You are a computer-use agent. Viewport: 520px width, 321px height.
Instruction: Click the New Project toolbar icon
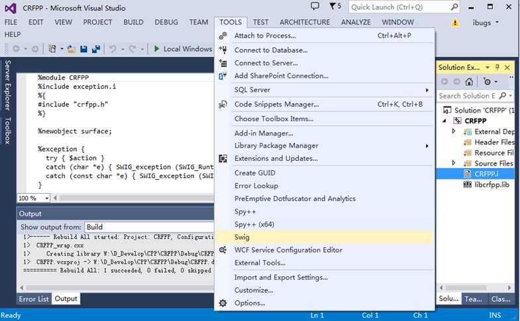52,49
